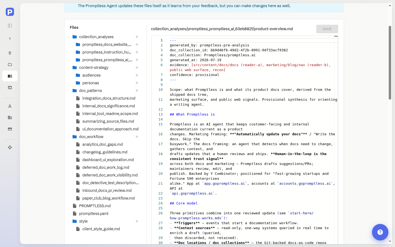Screen dimensions: 395x247
Task: Click the open file path title product-overview.md
Action: (222, 29)
